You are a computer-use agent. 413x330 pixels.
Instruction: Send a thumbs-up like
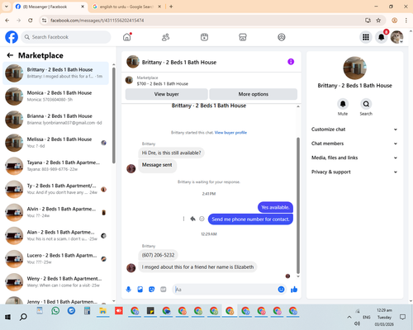click(294, 290)
